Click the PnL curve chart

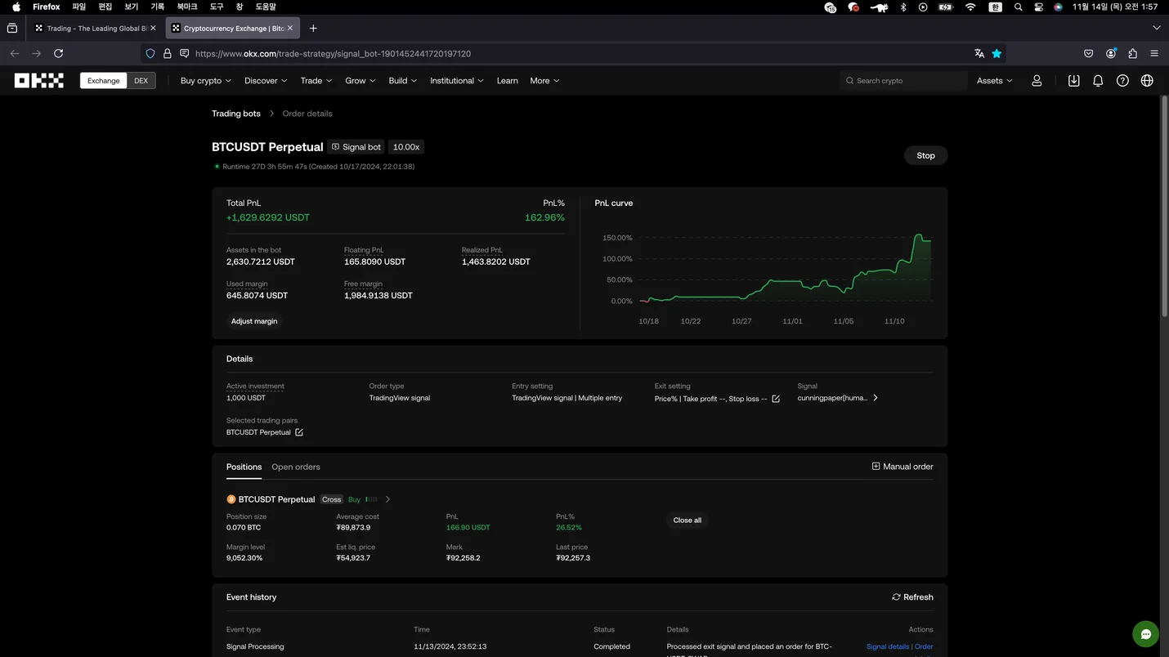point(785,270)
